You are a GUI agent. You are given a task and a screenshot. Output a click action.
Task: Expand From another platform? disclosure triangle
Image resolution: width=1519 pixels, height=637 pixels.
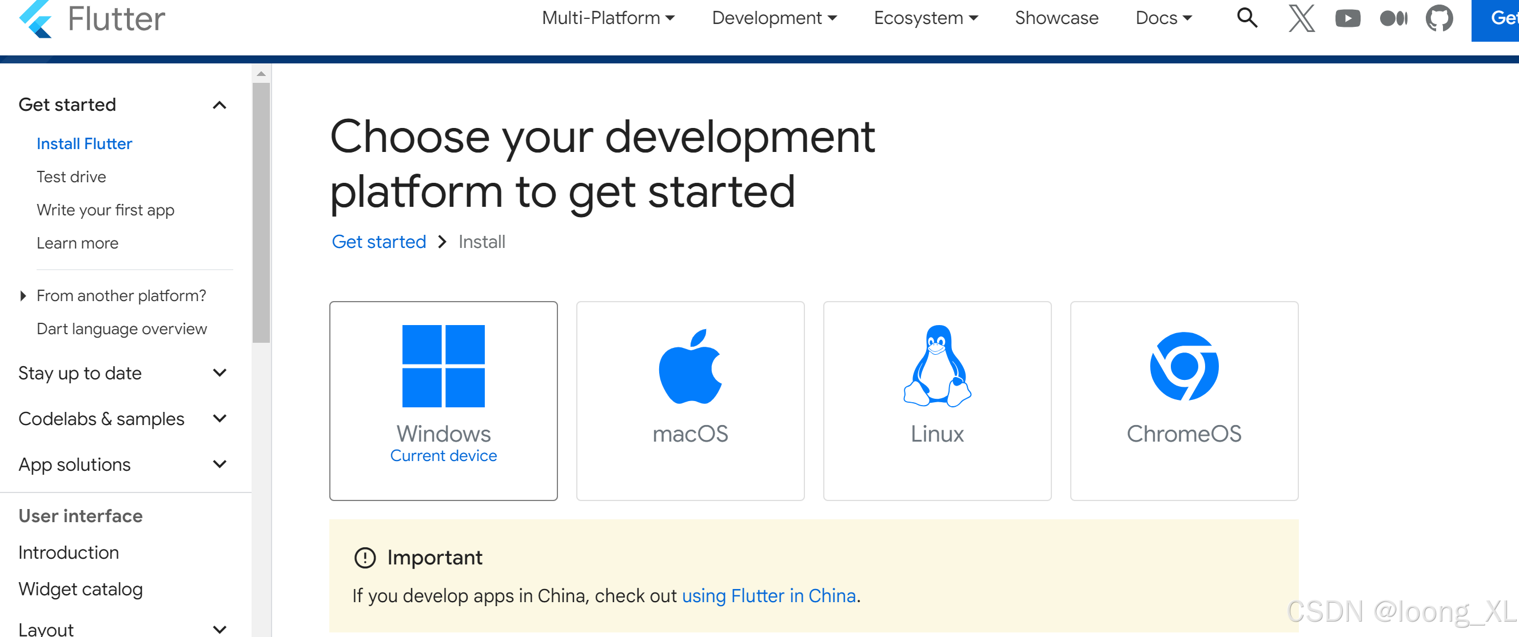(23, 296)
